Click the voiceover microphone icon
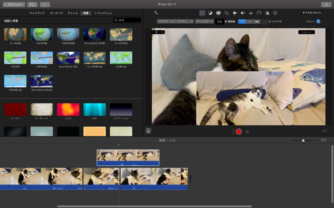This screenshot has width=334, height=208. (148, 131)
